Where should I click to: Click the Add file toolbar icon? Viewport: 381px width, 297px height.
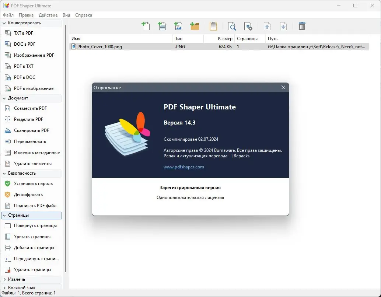pyautogui.click(x=146, y=26)
